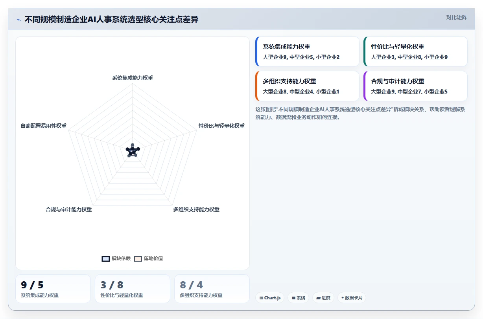Open the 多组织支持能力权重 card with orange edge
Image resolution: width=483 pixels, height=319 pixels.
pyautogui.click(x=307, y=86)
